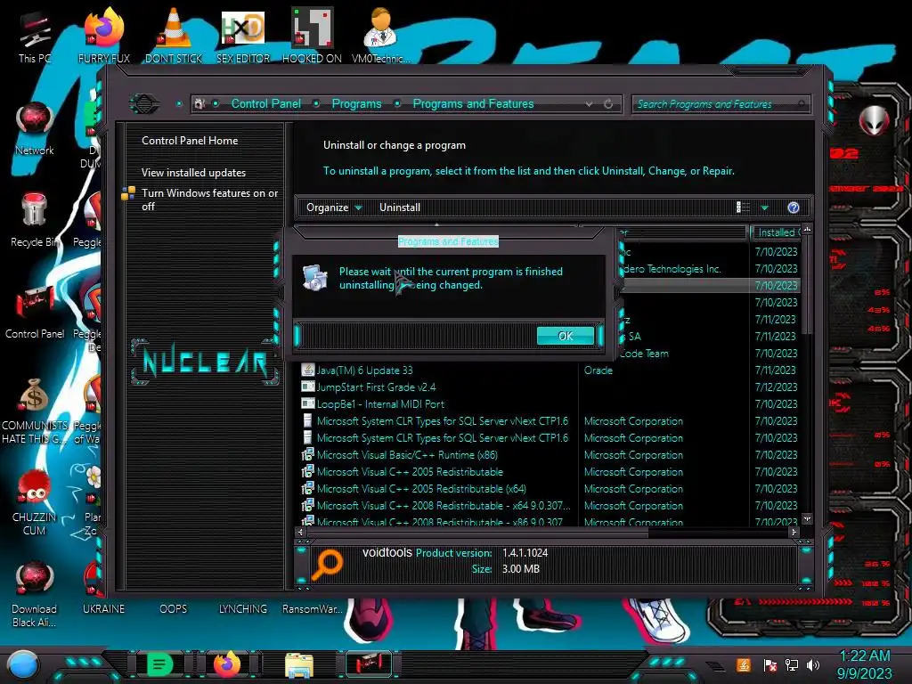Viewport: 912px width, 684px height.
Task: Open the OOPS desktop item
Action: point(174,609)
